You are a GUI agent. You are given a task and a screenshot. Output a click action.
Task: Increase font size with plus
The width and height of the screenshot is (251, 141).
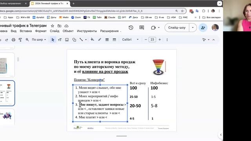pyautogui.click(x=160, y=40)
